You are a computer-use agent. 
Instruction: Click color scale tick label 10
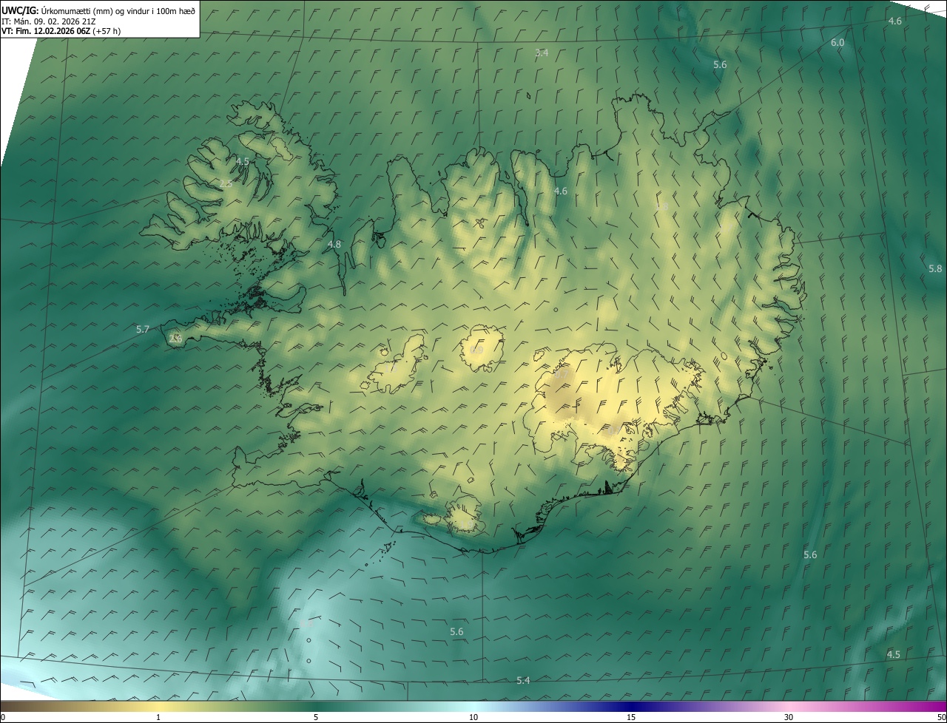[473, 717]
